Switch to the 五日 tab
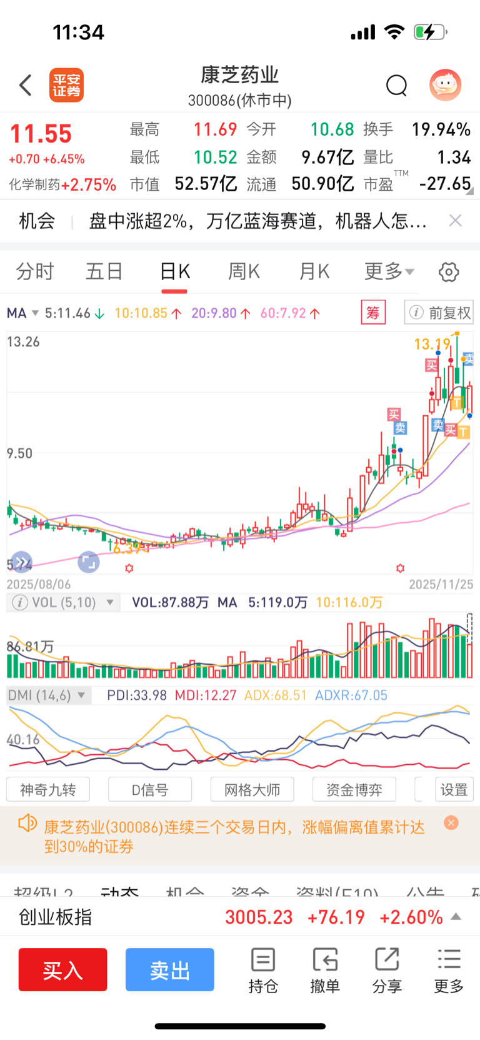Image resolution: width=480 pixels, height=1040 pixels. click(104, 271)
